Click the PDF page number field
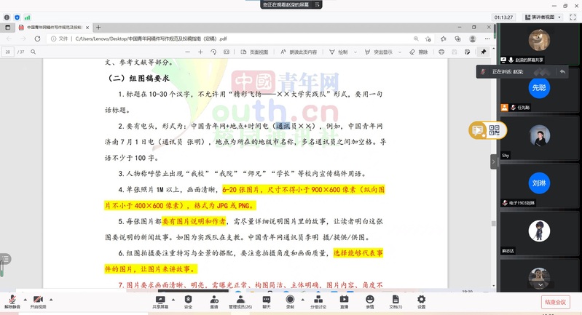The width and height of the screenshot is (582, 315). coord(8,52)
